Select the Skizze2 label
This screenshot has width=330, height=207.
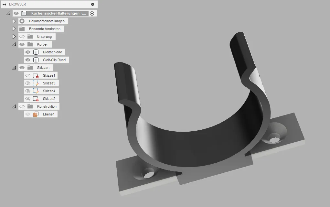coord(49,99)
